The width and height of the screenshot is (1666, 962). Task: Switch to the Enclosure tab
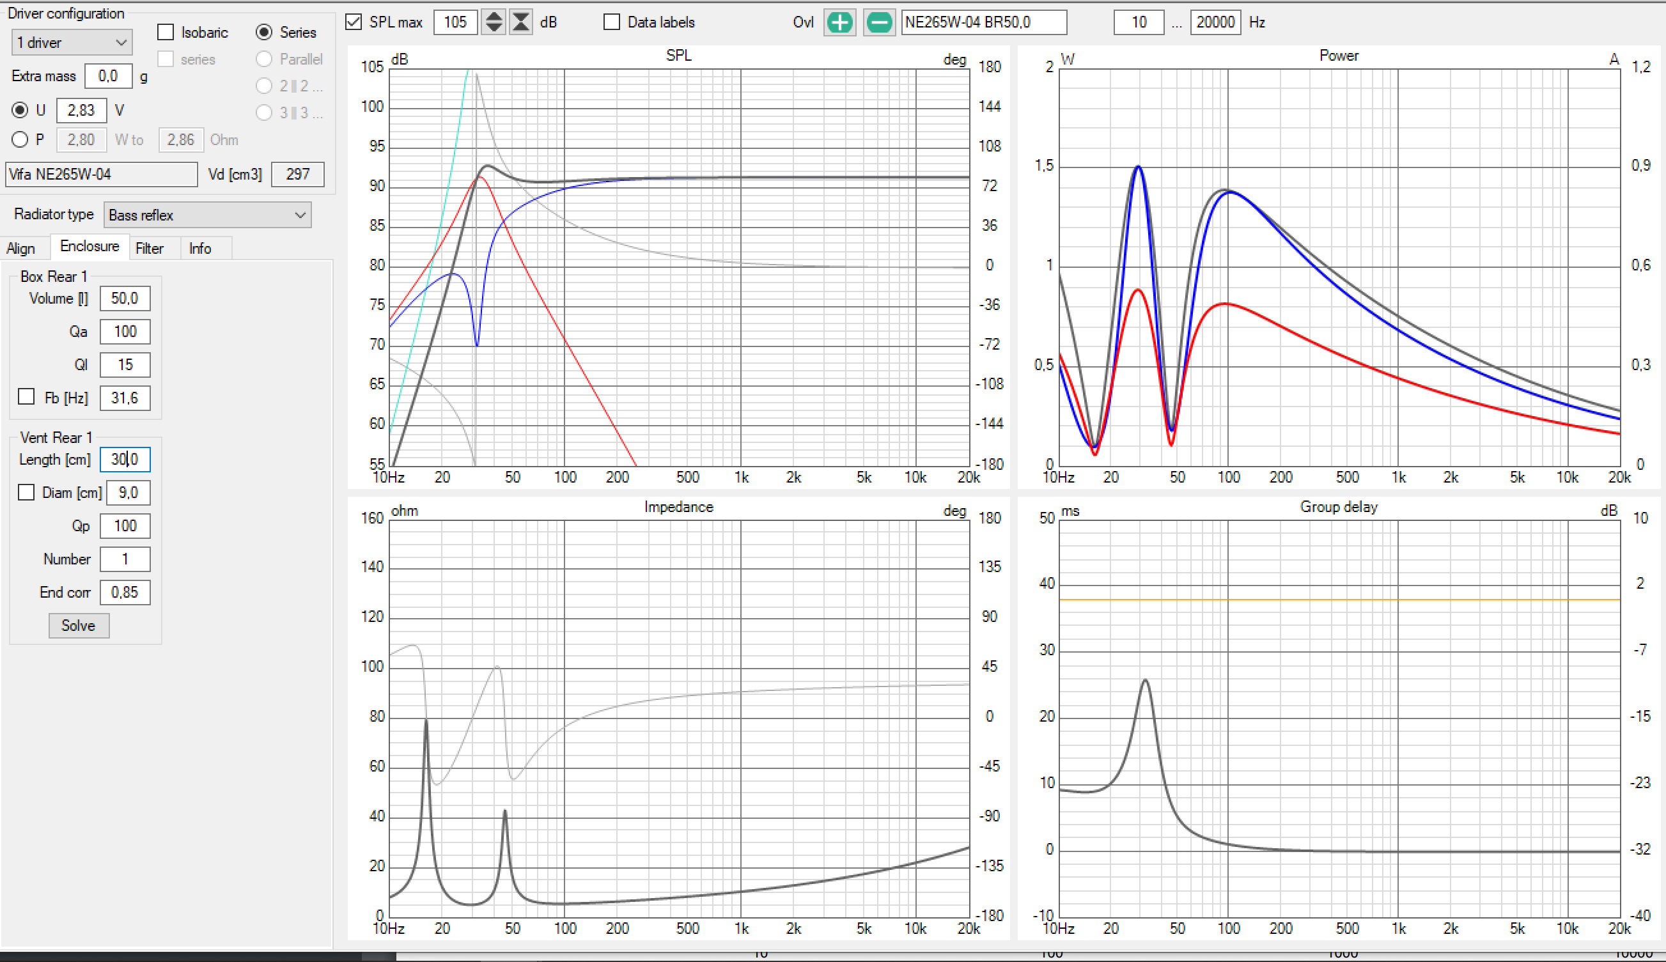click(x=89, y=247)
